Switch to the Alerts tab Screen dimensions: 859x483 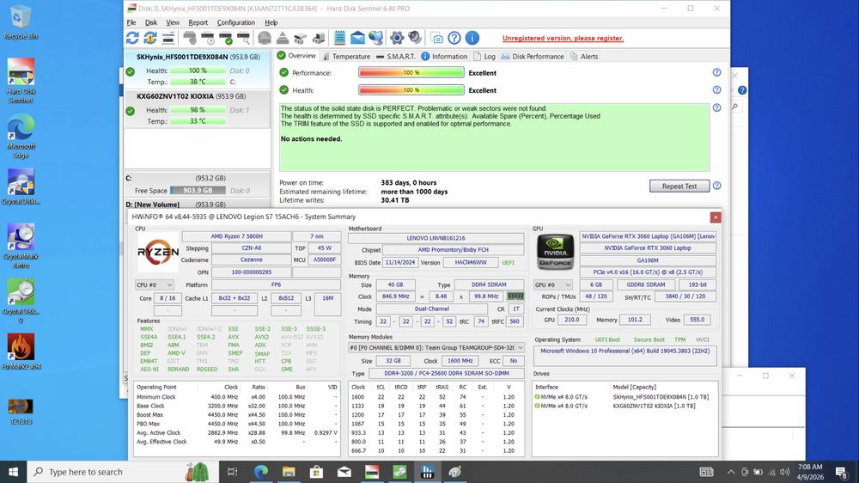tap(584, 57)
